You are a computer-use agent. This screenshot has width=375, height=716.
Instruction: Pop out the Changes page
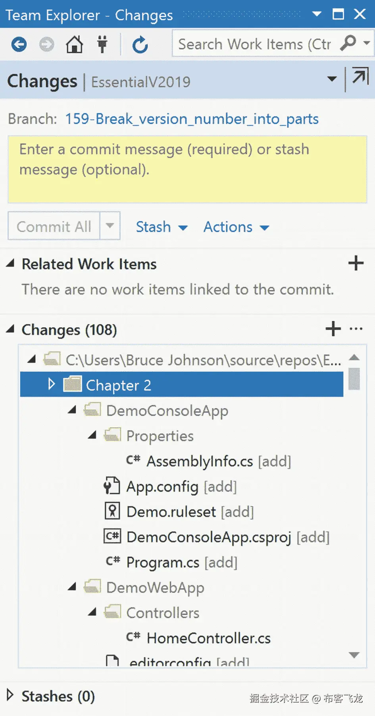[x=360, y=77]
